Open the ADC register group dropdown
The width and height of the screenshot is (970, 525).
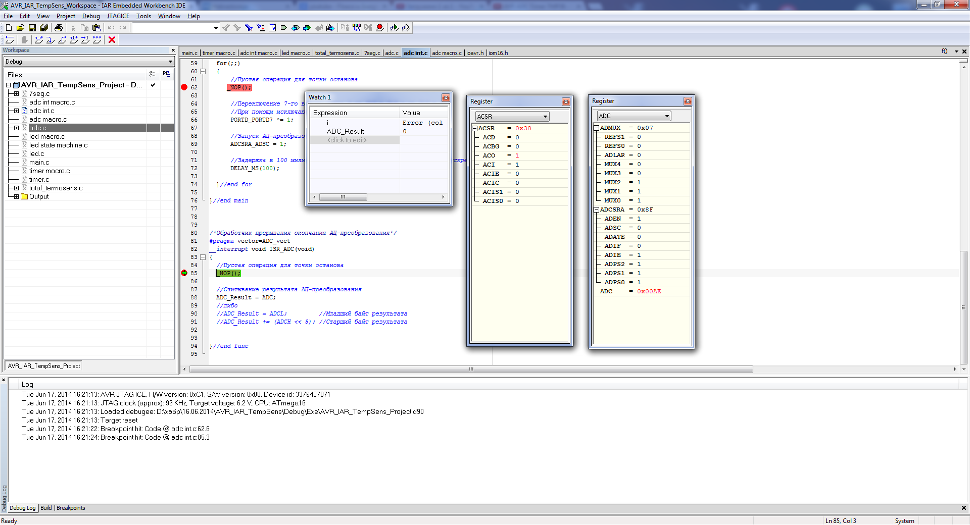[667, 116]
